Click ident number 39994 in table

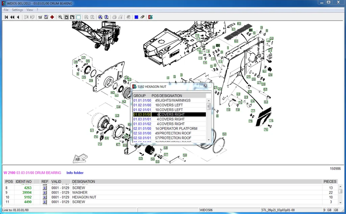pos(27,192)
